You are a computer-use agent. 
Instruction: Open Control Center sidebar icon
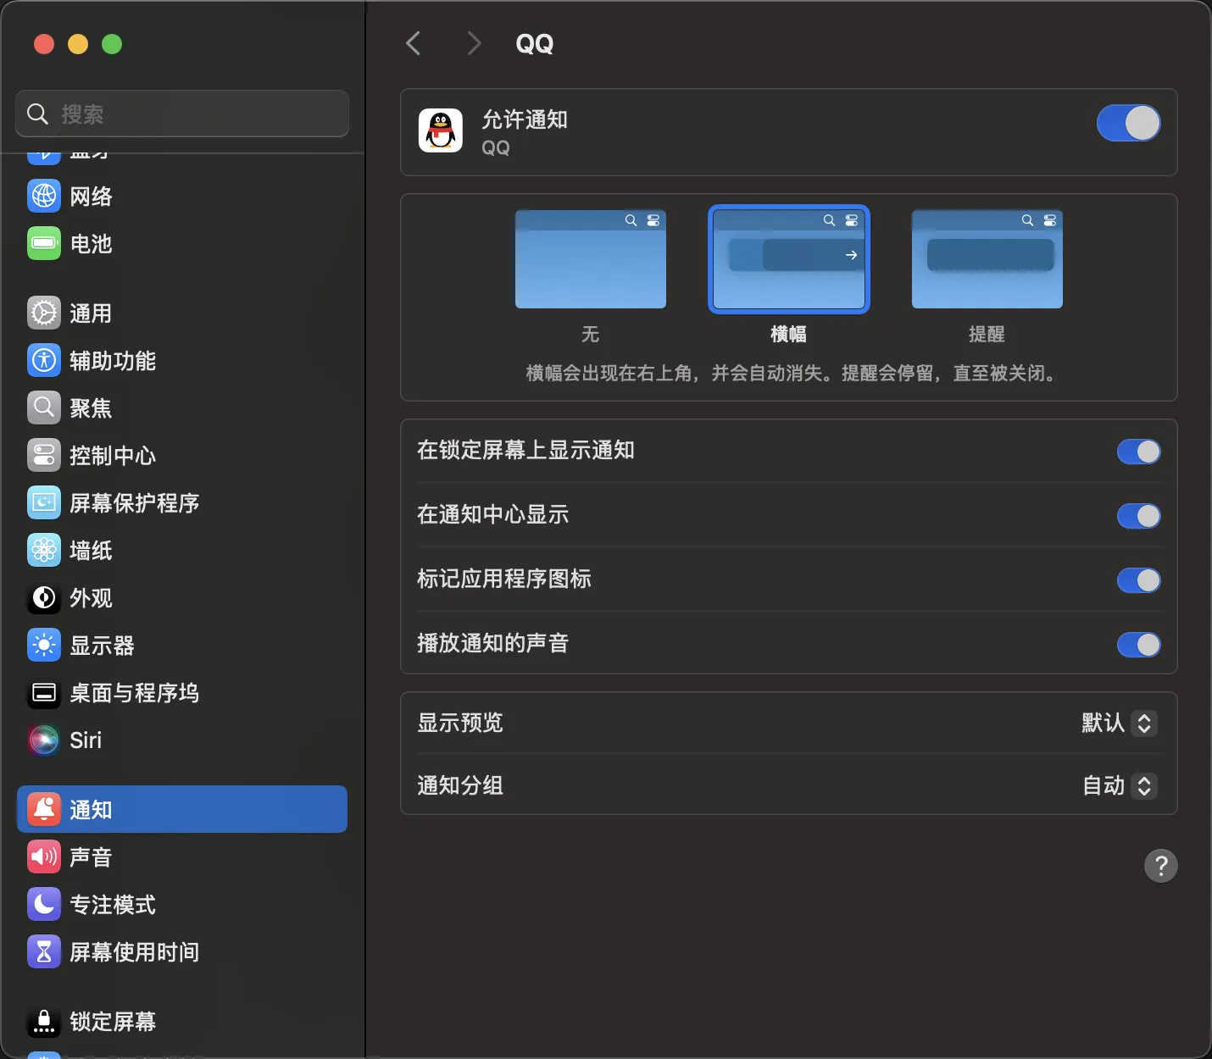[44, 456]
